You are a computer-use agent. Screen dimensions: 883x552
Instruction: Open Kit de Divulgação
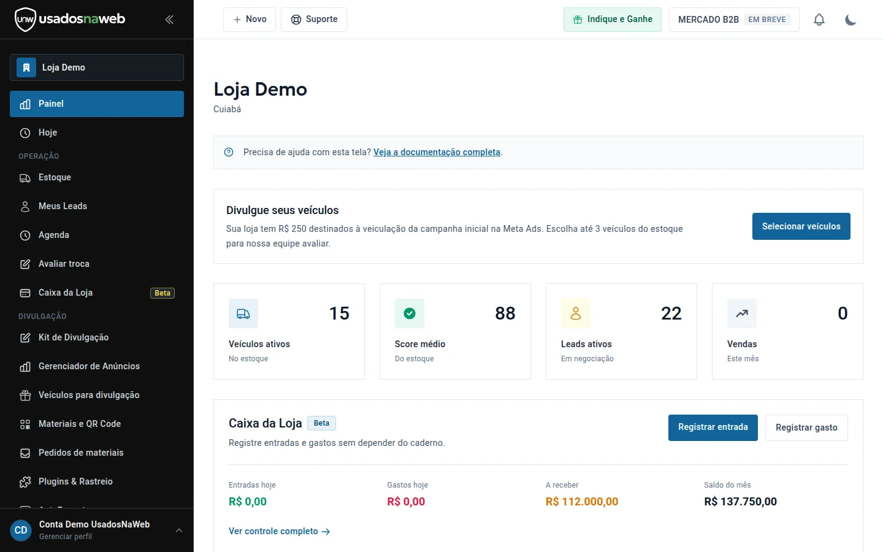click(97, 337)
